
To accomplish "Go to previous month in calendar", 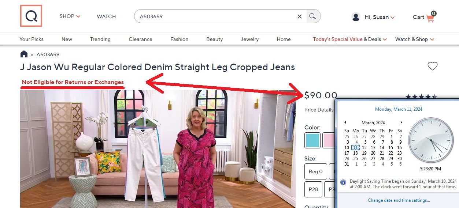I will coord(345,122).
